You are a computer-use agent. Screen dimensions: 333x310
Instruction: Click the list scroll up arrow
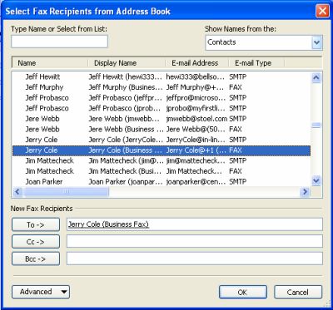tap(316, 77)
